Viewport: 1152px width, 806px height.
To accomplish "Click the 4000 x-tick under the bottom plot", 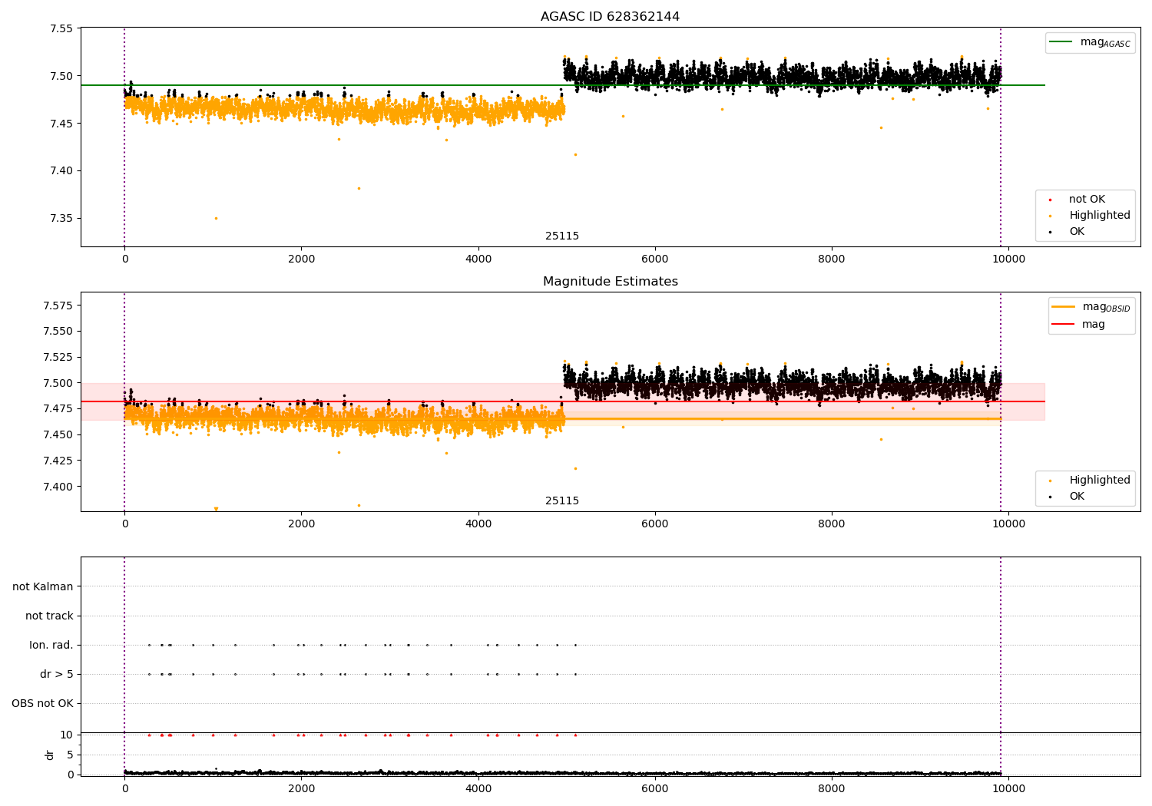I will click(x=478, y=788).
